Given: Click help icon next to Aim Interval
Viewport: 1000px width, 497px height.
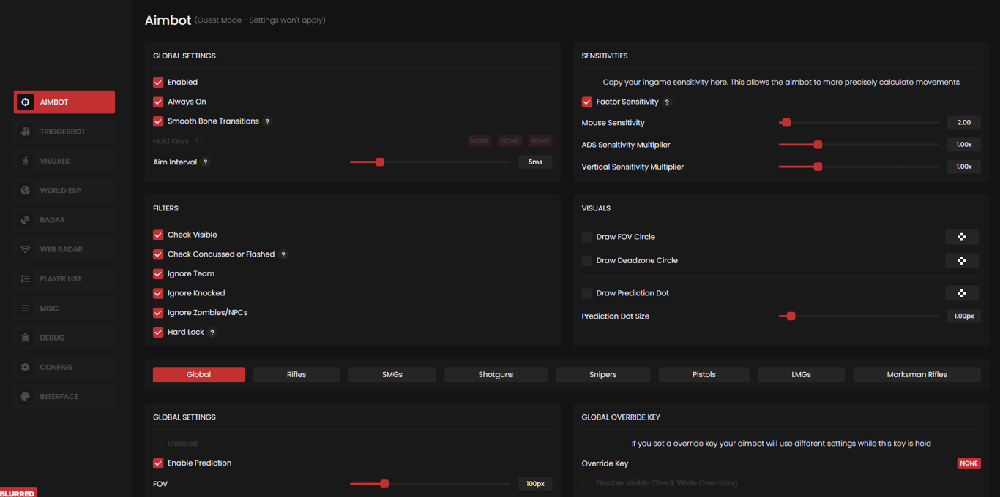Looking at the screenshot, I should tap(206, 162).
